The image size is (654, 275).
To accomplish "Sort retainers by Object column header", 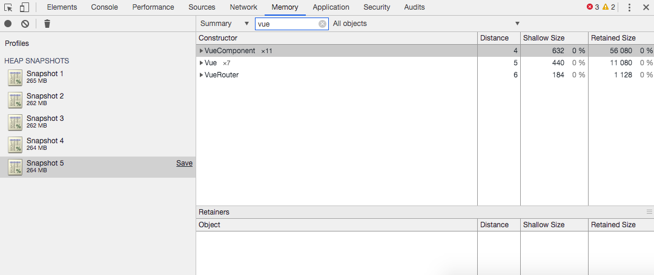I will 337,225.
